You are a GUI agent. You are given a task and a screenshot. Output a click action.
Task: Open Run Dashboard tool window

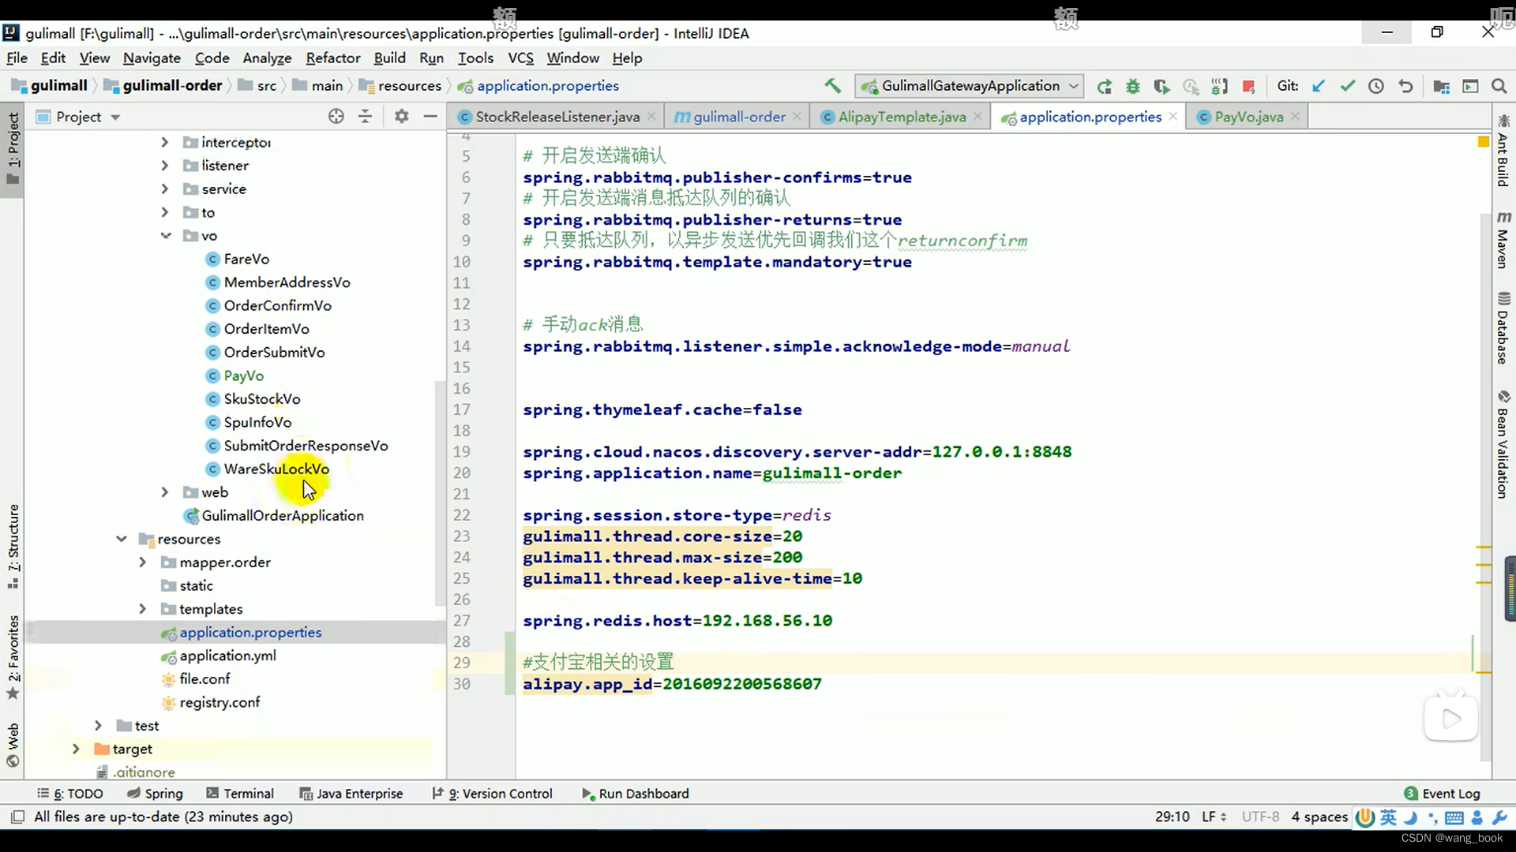(635, 794)
